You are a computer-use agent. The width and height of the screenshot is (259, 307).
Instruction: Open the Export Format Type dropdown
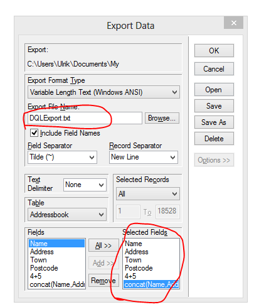click(103, 92)
